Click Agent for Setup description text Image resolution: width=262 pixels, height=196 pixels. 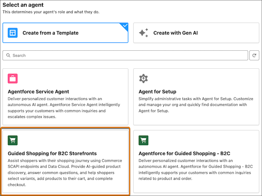[x=196, y=105]
